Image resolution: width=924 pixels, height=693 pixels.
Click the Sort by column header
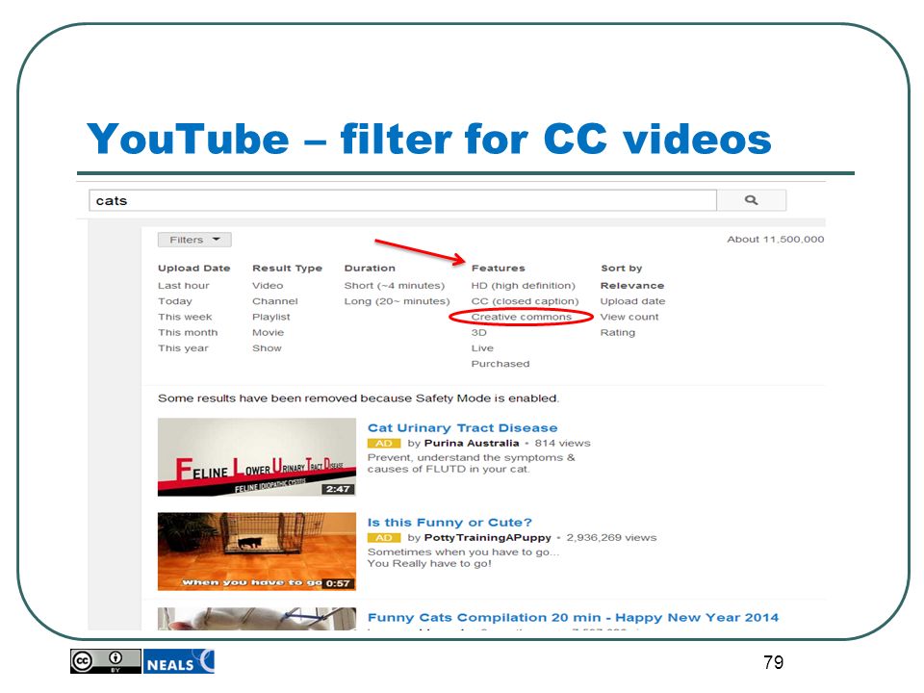pos(621,269)
